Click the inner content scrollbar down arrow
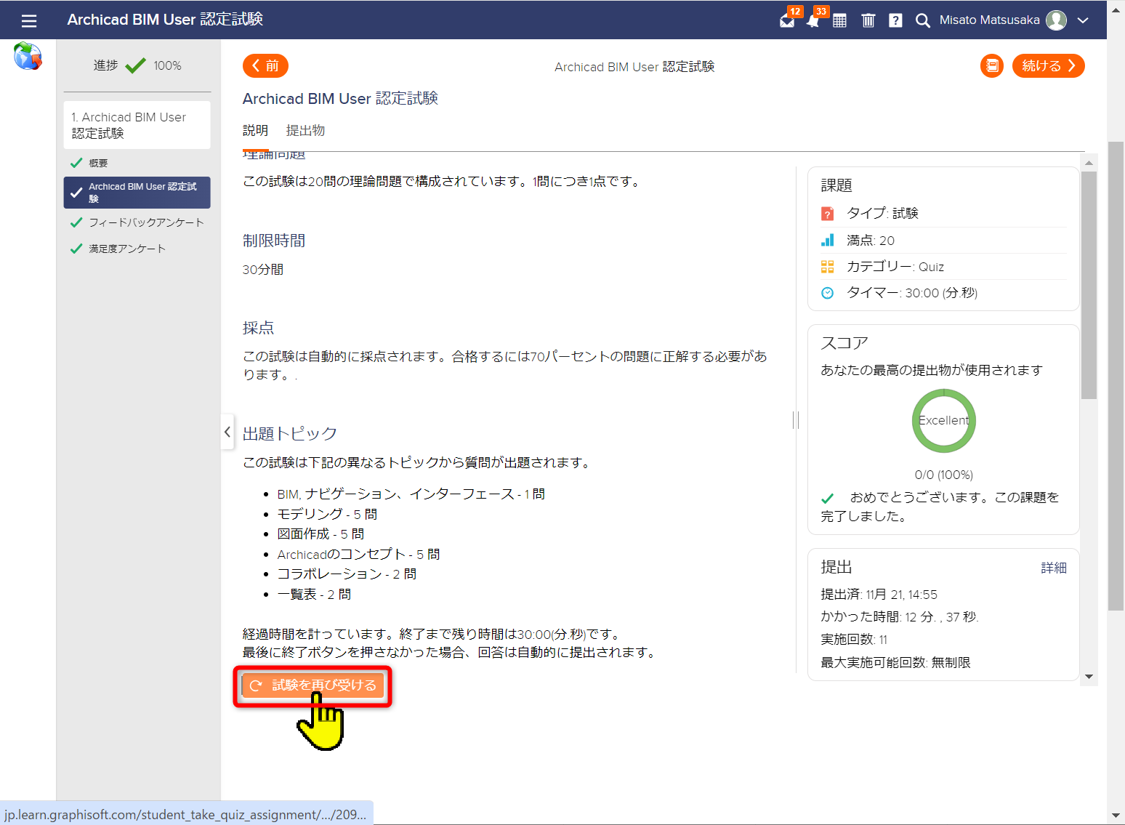The width and height of the screenshot is (1125, 825). coord(1089,677)
